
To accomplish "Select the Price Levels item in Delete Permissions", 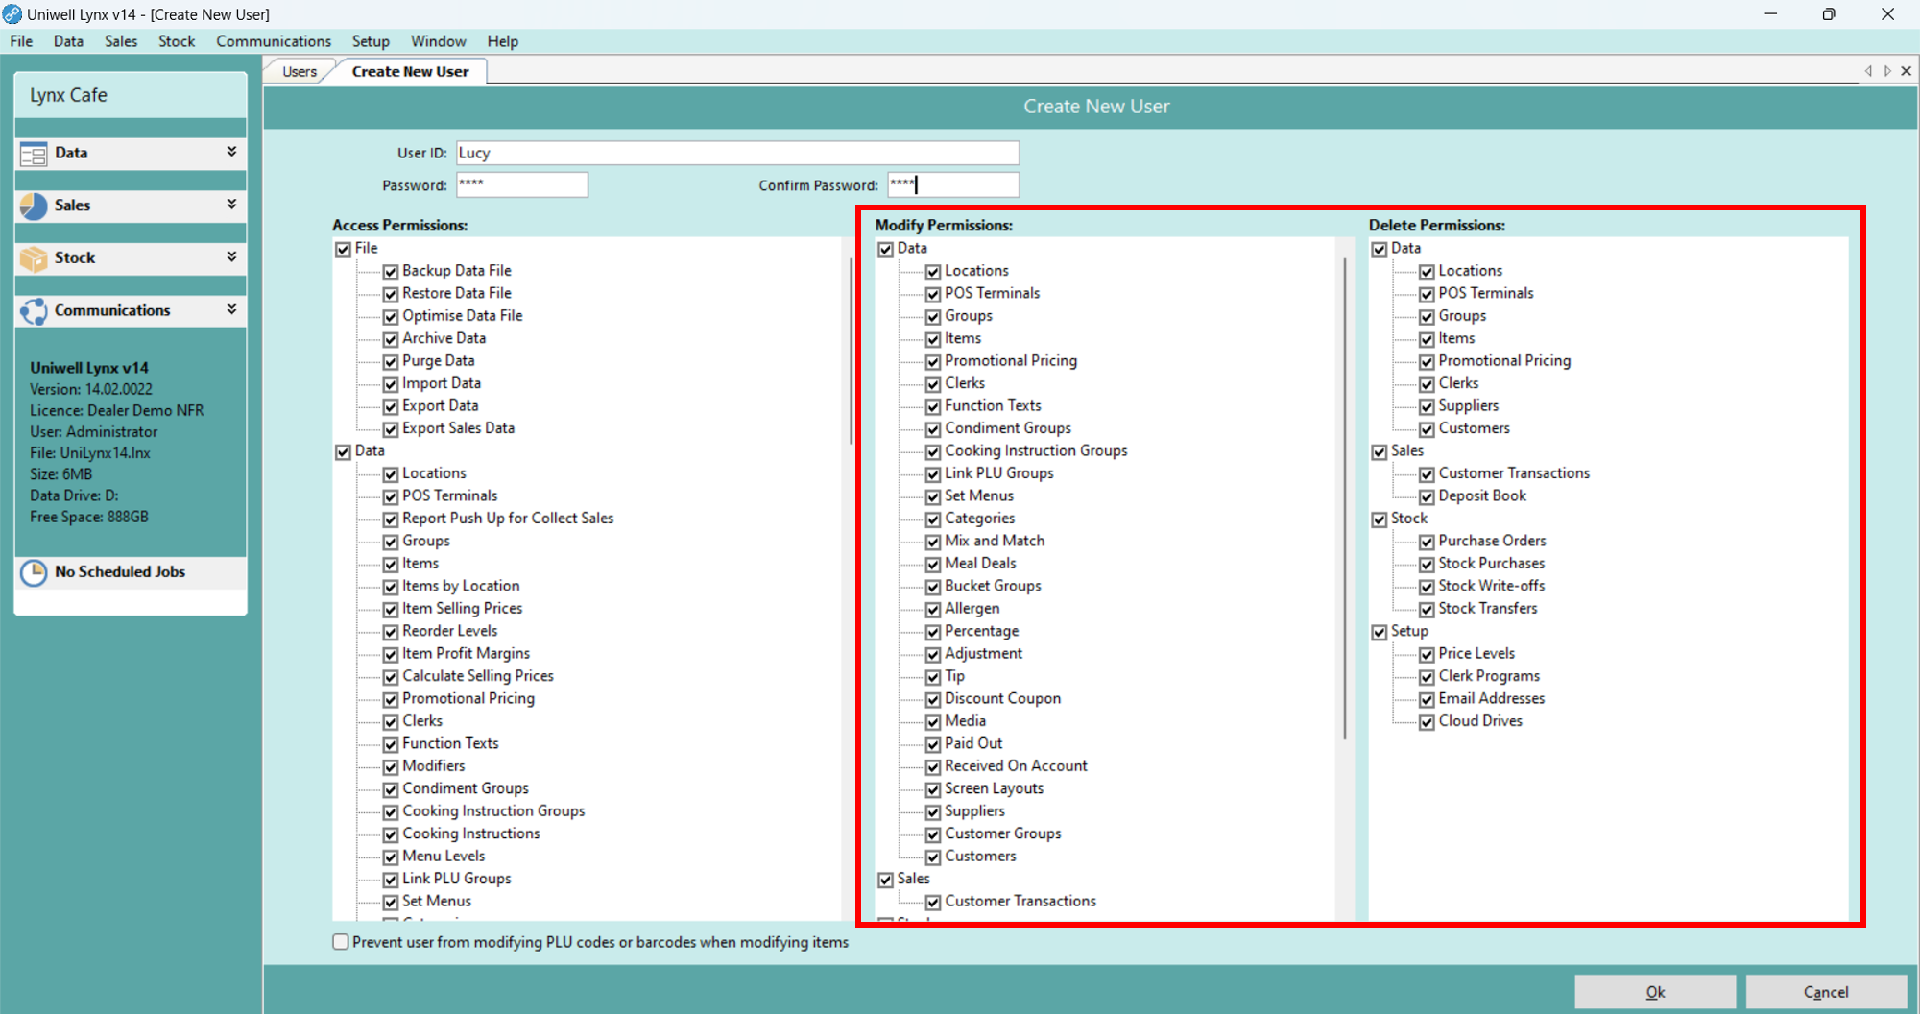I will pos(1476,653).
